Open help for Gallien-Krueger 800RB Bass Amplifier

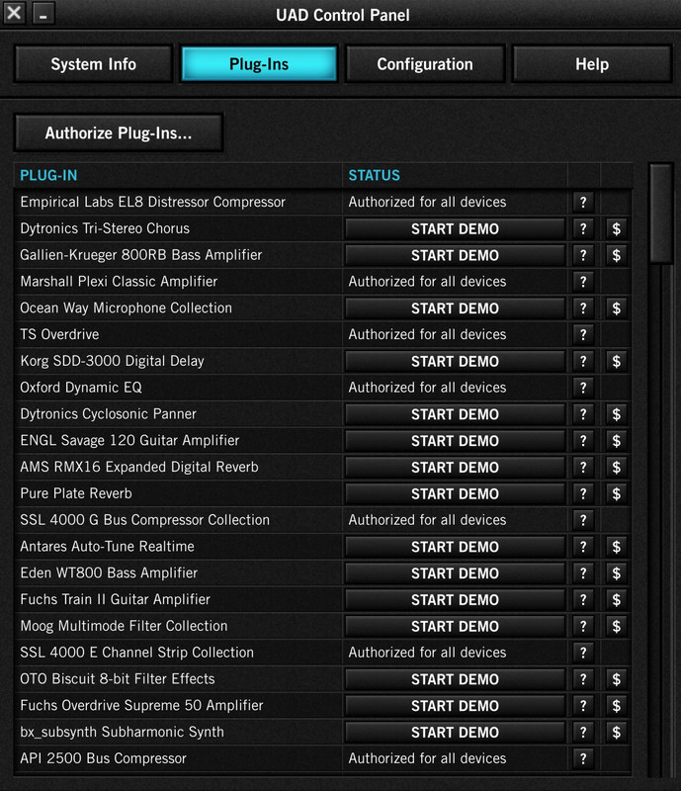click(x=583, y=255)
